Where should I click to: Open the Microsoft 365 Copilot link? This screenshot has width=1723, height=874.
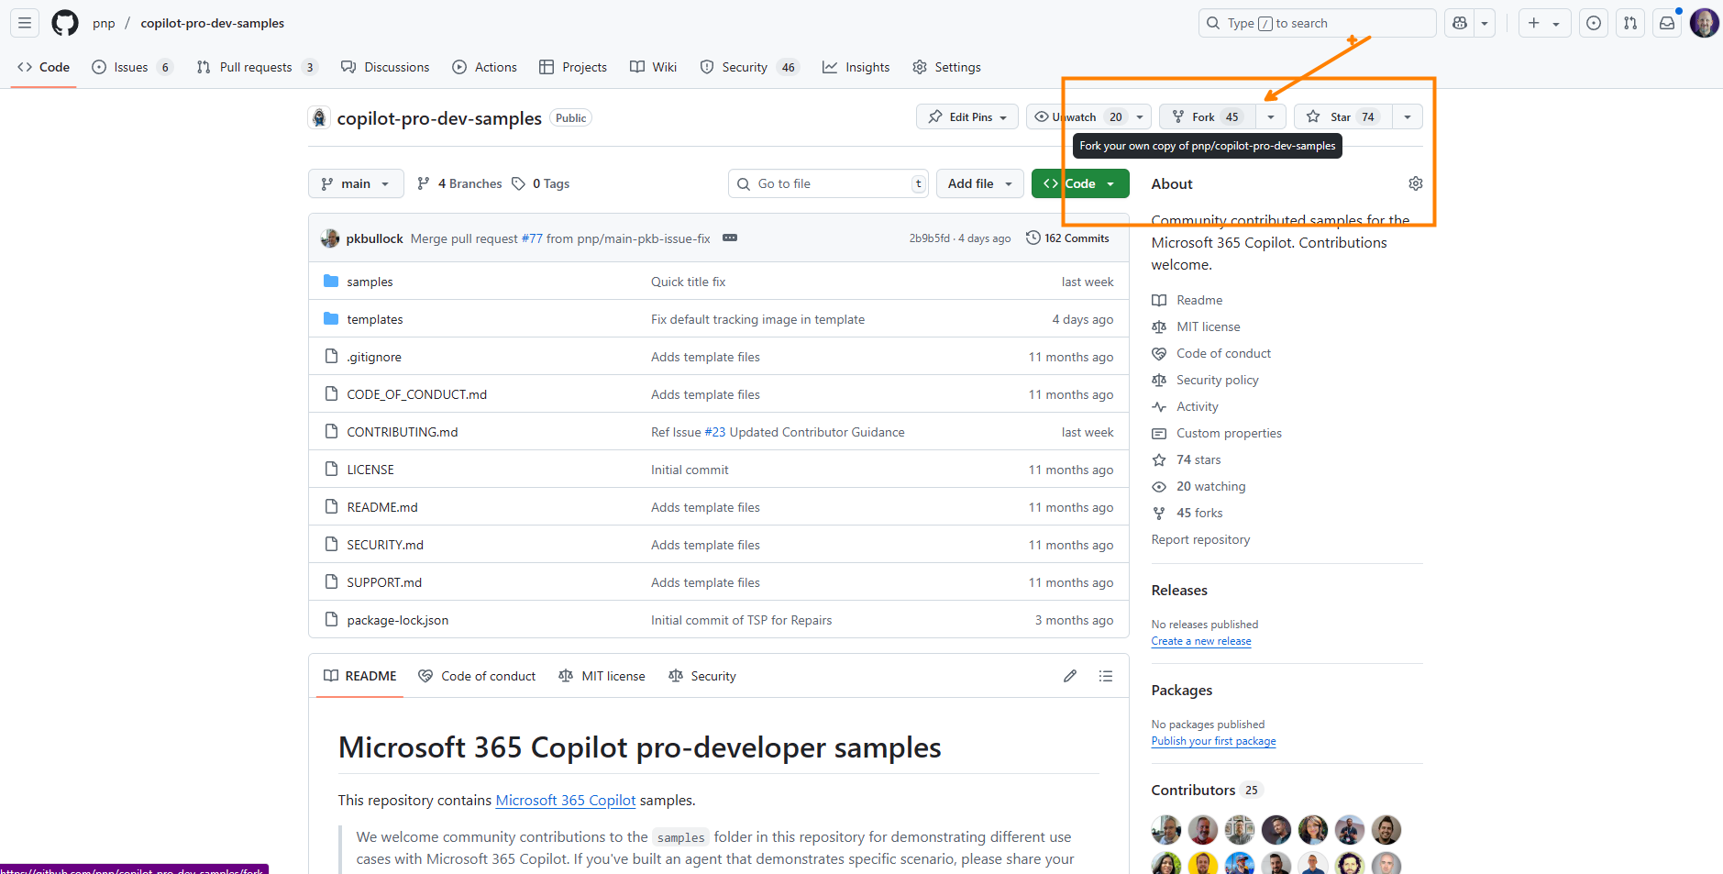(565, 800)
